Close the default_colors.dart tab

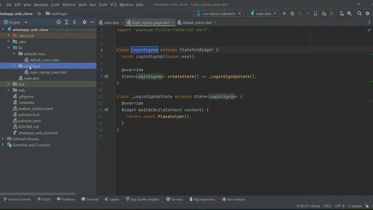pos(215,23)
